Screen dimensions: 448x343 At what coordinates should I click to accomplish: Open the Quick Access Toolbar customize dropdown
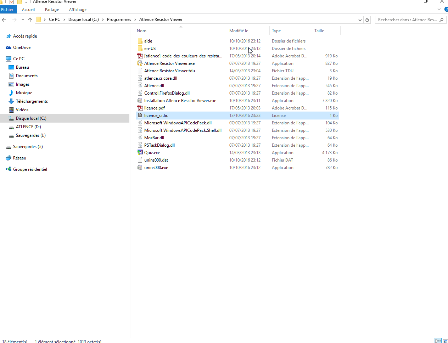coord(26,2)
